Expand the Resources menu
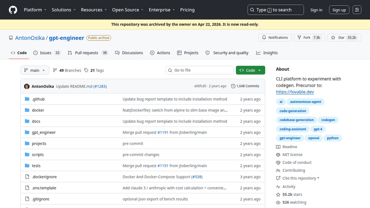370x208 pixels. click(94, 10)
